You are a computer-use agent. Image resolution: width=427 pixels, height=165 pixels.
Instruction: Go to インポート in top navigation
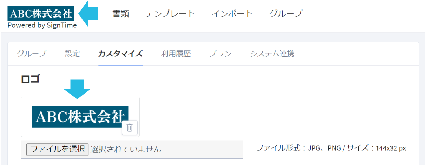[232, 14]
